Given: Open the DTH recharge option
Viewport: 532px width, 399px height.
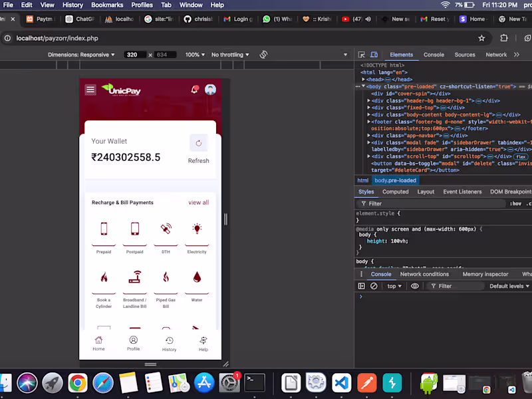Looking at the screenshot, I should pyautogui.click(x=166, y=230).
